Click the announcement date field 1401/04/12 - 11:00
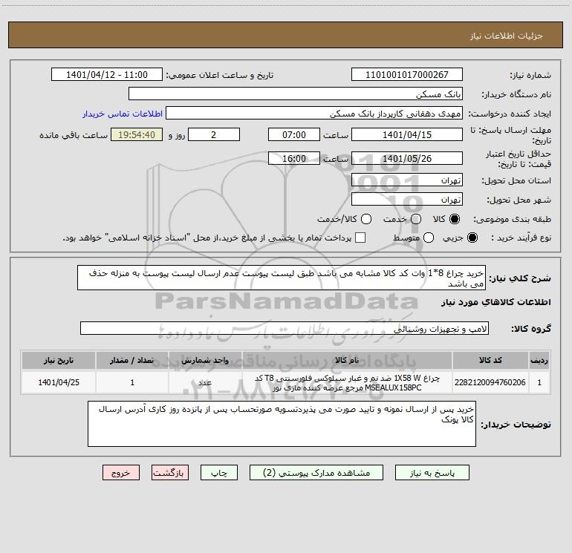 pyautogui.click(x=107, y=75)
